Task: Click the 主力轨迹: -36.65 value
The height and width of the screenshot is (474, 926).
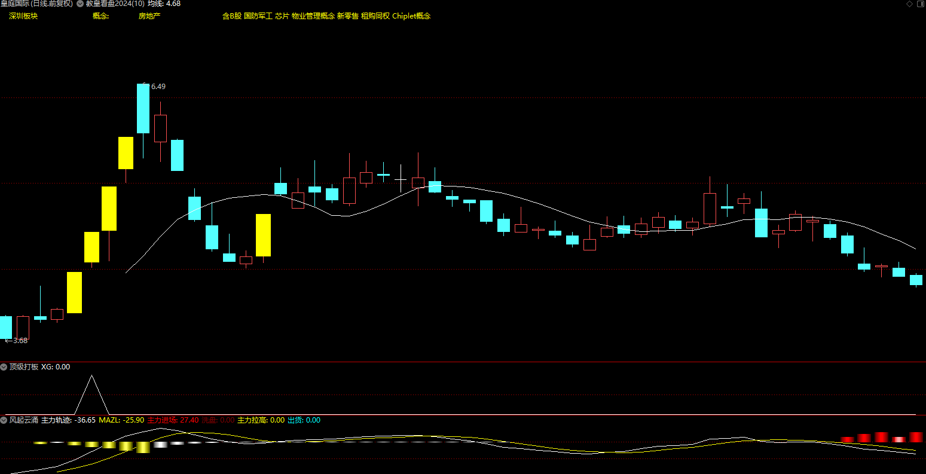Action: pos(69,420)
